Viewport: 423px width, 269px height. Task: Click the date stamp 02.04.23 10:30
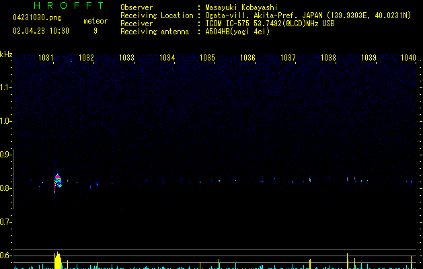tap(41, 31)
